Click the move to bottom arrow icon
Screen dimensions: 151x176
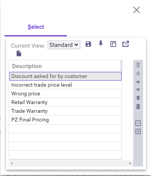(138, 106)
